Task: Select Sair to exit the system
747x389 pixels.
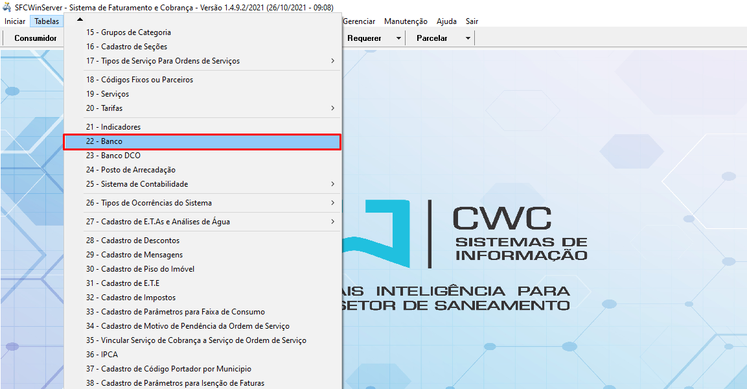Action: tap(471, 21)
